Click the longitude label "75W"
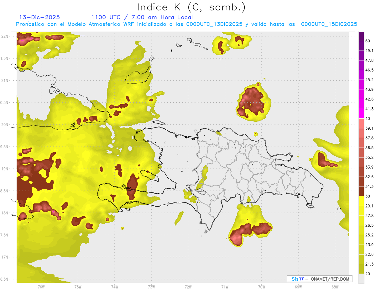The height and width of the screenshot is (291, 376). [78, 287]
